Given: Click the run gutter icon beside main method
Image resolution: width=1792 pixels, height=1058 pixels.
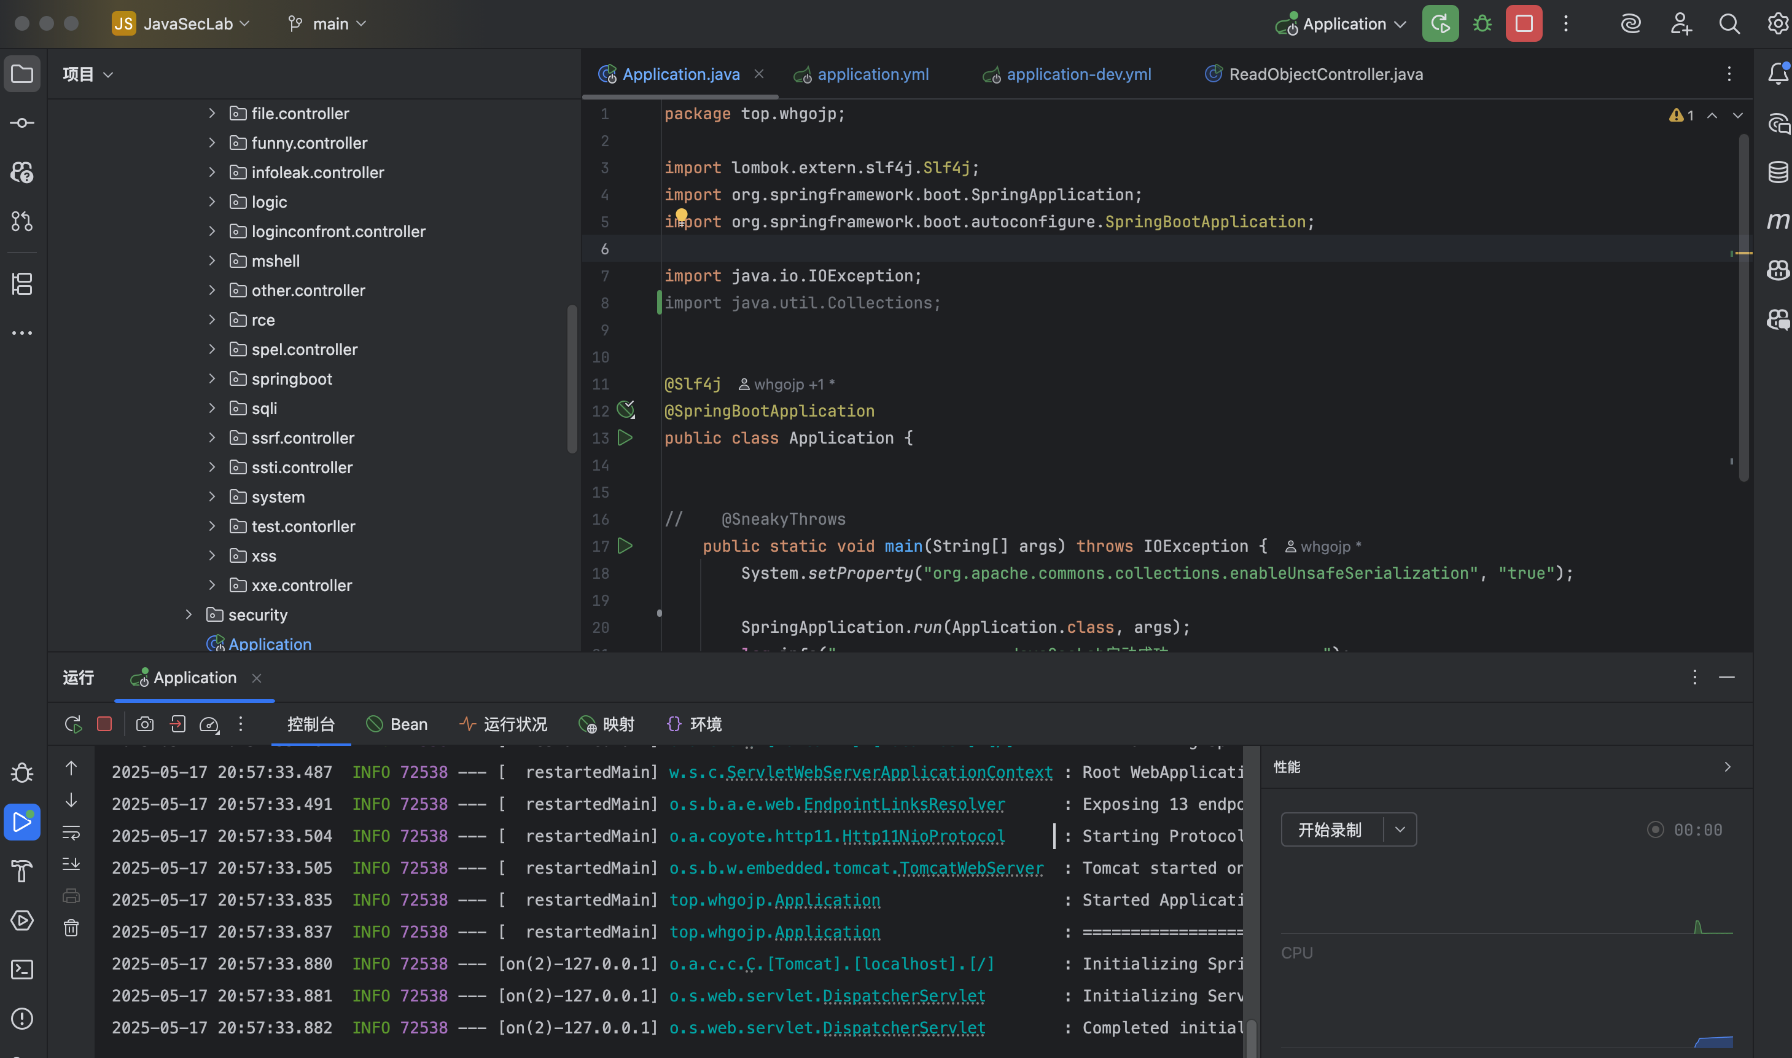Looking at the screenshot, I should pos(625,546).
